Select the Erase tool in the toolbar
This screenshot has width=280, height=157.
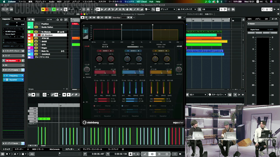109,9
